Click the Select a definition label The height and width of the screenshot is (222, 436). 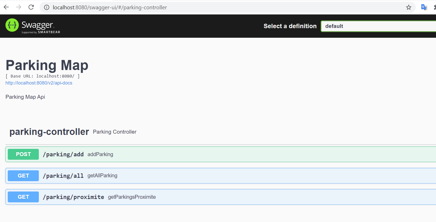pyautogui.click(x=290, y=26)
